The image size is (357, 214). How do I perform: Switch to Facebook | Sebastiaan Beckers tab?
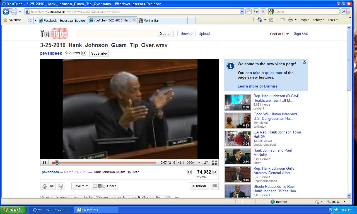pos(62,20)
